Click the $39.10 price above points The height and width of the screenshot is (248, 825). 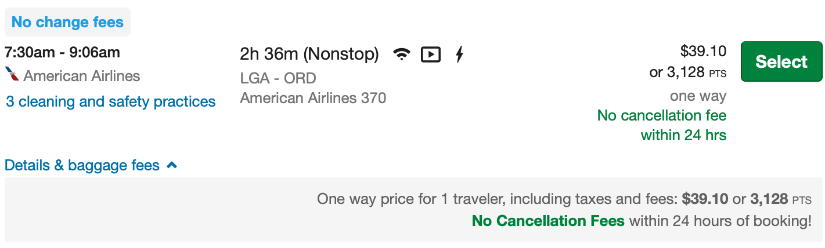pyautogui.click(x=703, y=52)
